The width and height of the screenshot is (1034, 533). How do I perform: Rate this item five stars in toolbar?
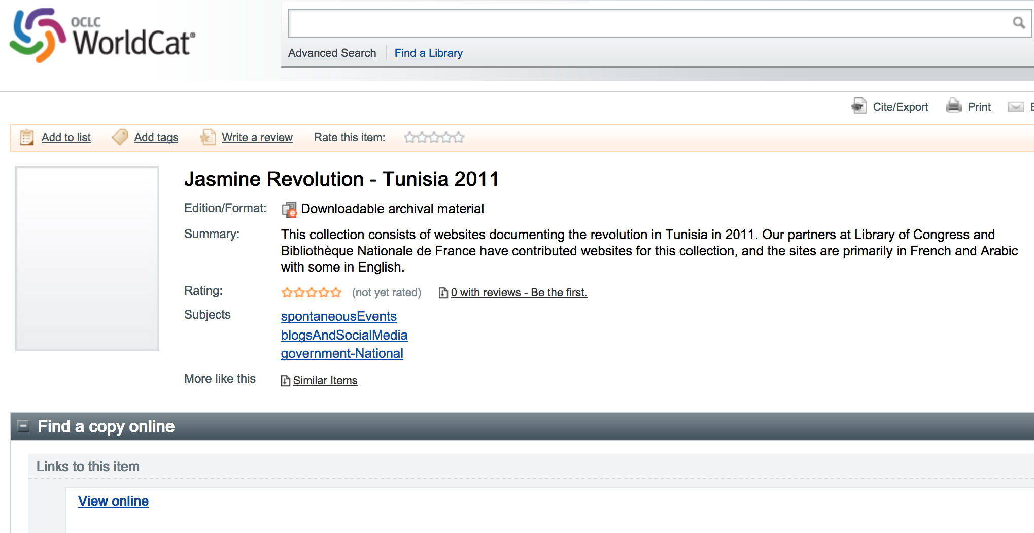459,138
